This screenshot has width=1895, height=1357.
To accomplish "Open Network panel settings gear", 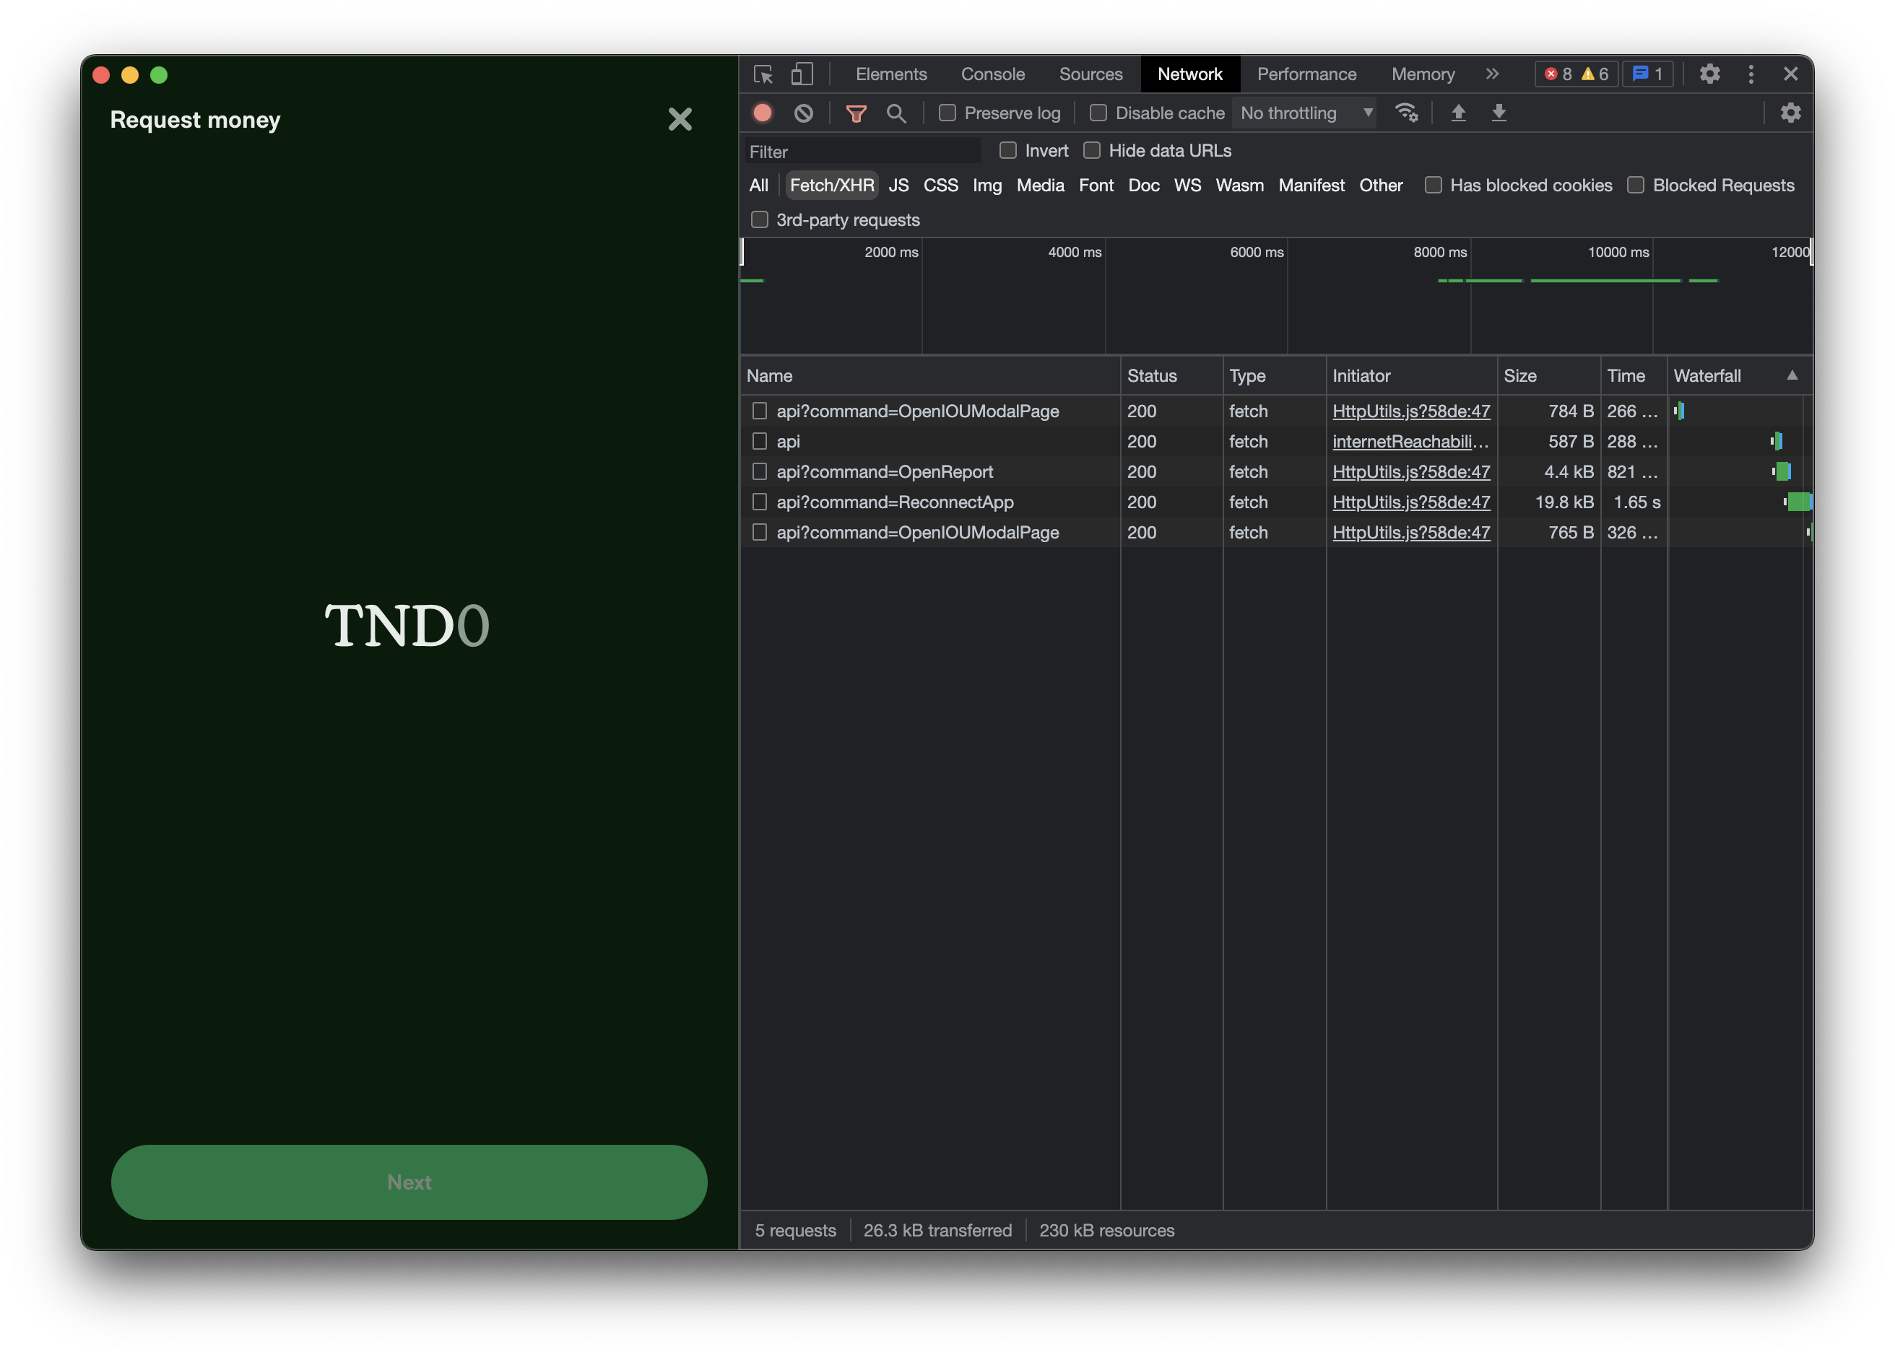I will (1790, 113).
